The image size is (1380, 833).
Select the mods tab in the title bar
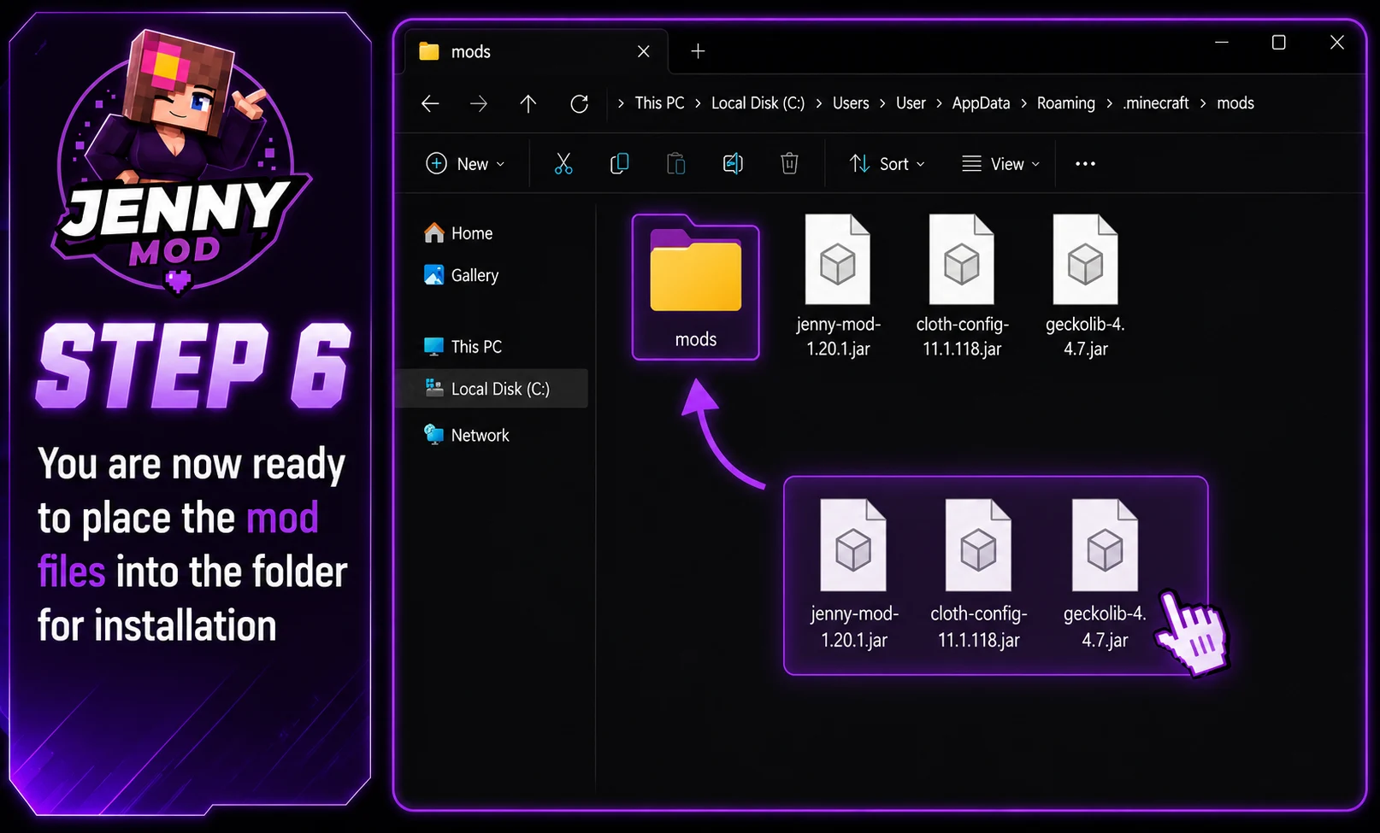[x=536, y=51]
